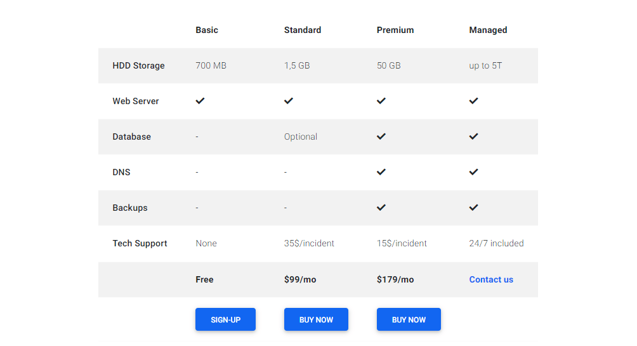Click the Backups row label

point(130,208)
